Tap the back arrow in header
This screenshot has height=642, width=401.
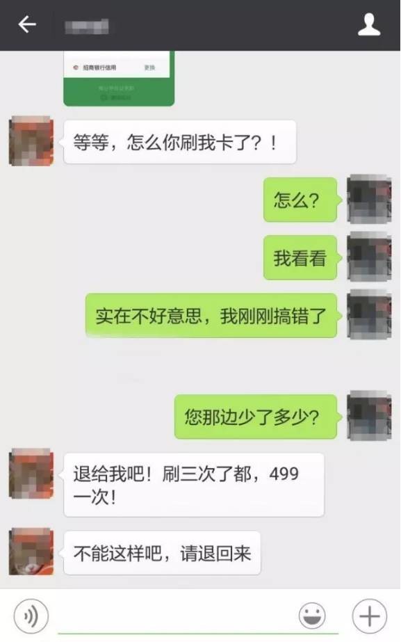click(x=27, y=24)
